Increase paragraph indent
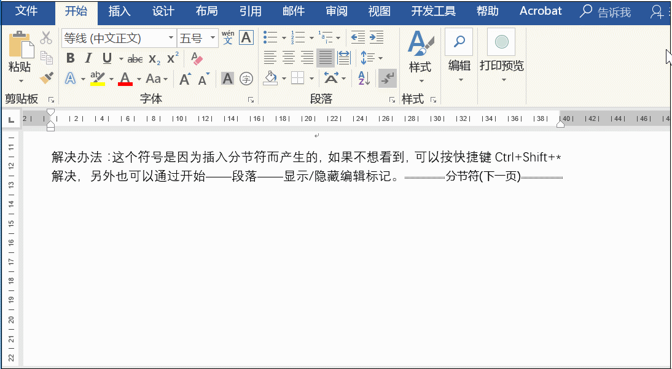Viewport: 672px width, 369px height. click(377, 37)
